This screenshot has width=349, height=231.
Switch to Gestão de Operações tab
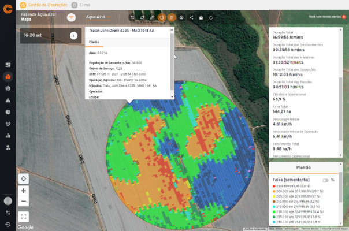click(44, 5)
